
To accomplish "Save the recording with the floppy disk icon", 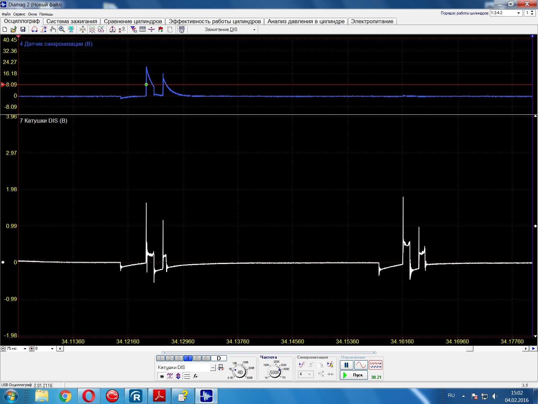I will coord(23,30).
